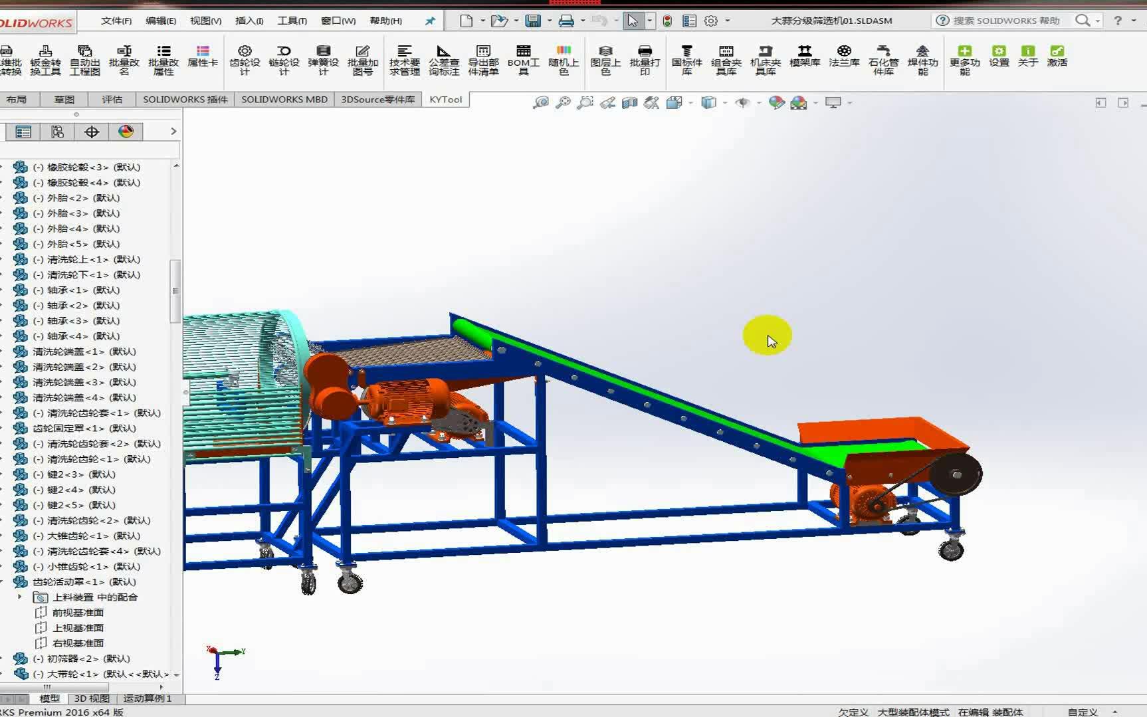The width and height of the screenshot is (1147, 717).
Task: Open the Save dropdown arrow
Action: (549, 21)
